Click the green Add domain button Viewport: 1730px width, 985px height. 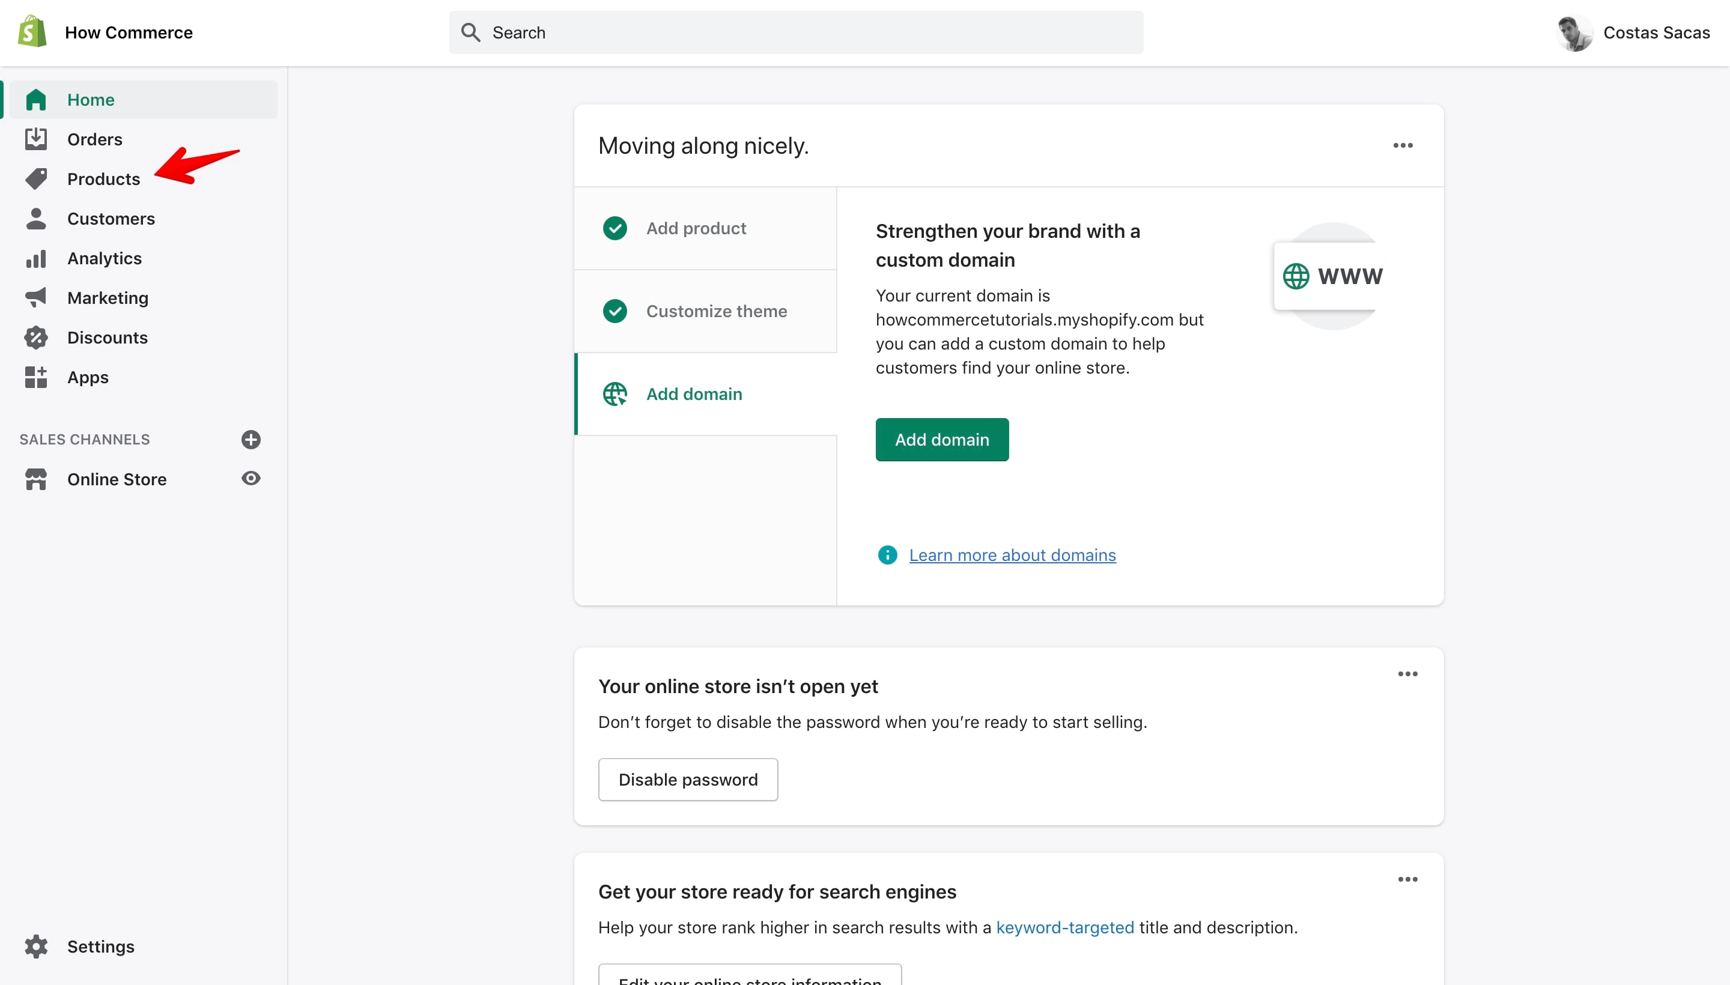[942, 440]
